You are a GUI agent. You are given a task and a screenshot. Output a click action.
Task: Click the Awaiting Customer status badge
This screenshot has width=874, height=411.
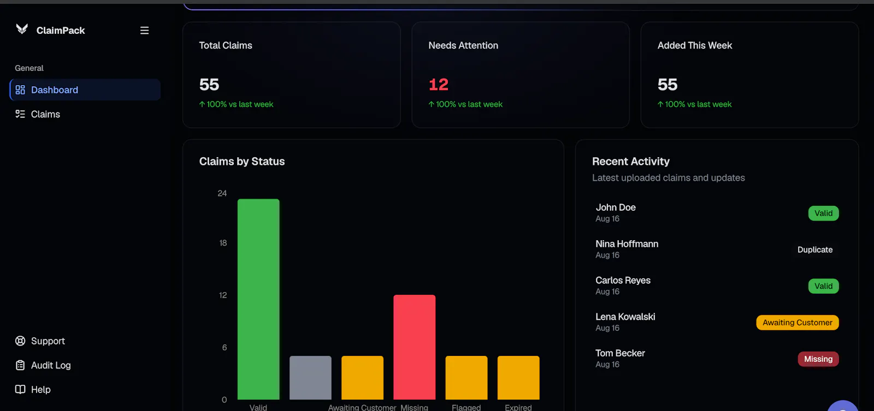[x=798, y=323]
